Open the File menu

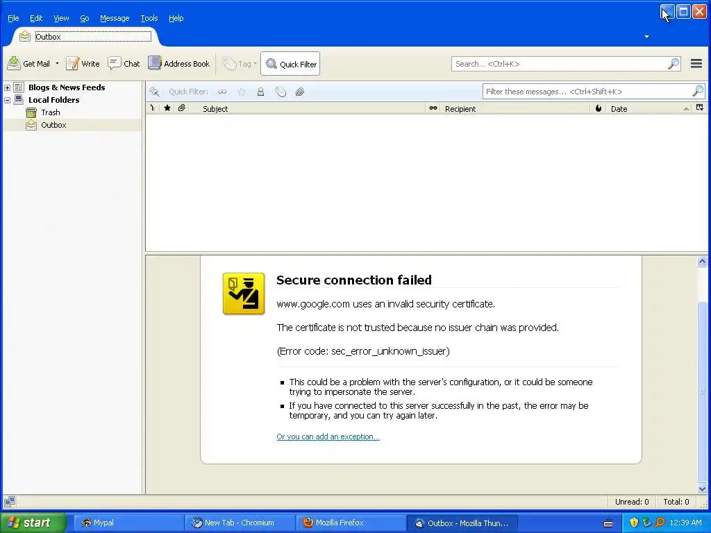[x=13, y=18]
